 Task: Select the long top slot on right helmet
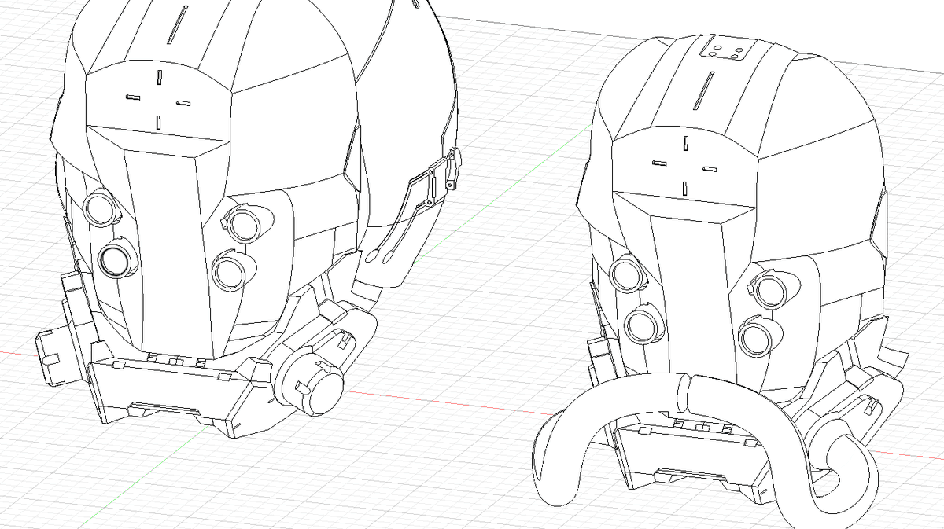[702, 90]
